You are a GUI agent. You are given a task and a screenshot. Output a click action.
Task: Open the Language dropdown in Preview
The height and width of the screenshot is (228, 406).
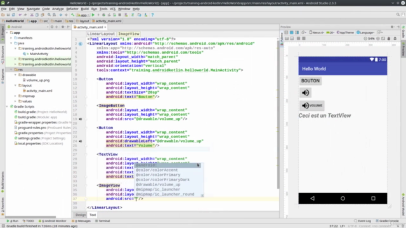click(365, 32)
